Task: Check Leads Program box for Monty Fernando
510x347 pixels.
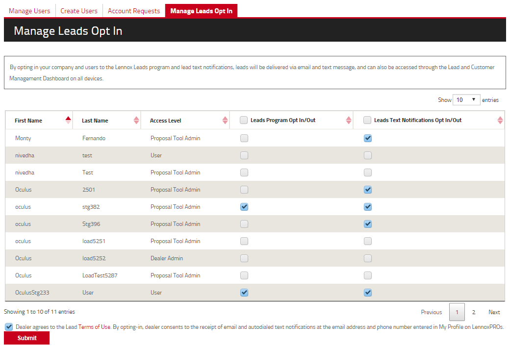Action: tap(244, 138)
